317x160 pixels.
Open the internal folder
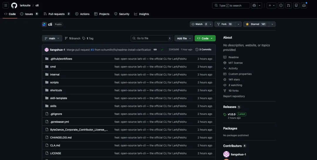click(x=55, y=75)
